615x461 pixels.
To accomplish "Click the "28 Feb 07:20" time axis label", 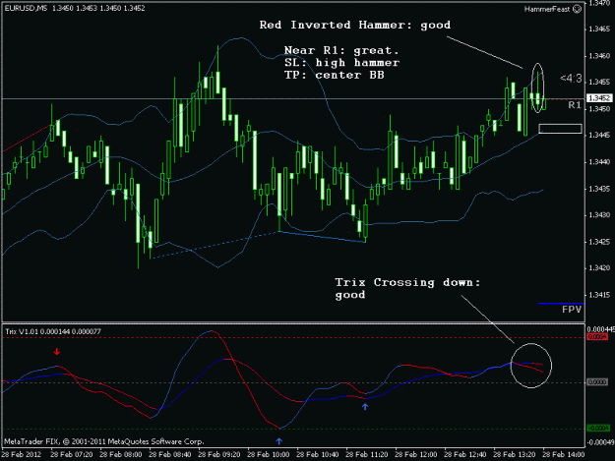I will click(x=72, y=455).
